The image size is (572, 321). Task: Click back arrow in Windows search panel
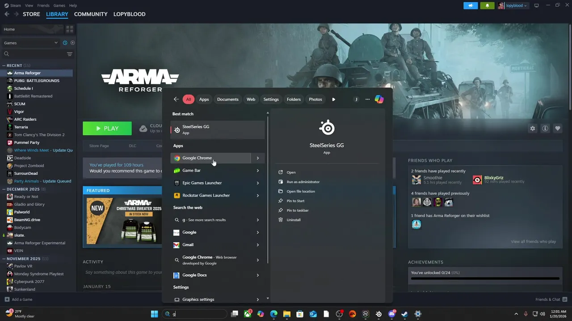click(176, 99)
